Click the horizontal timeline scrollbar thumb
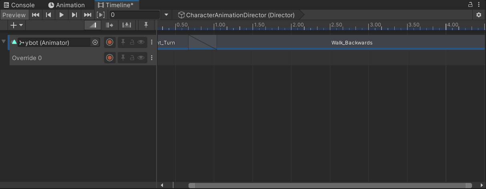The height and width of the screenshot is (189, 486). point(330,185)
